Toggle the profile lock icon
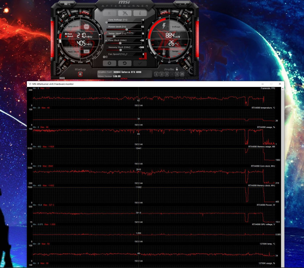Image resolution: width=304 pixels, height=268 pixels. click(177, 69)
